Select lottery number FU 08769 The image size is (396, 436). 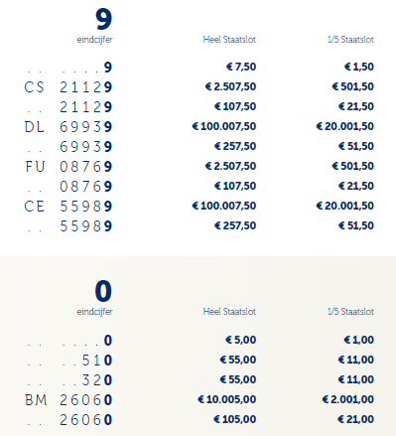(x=68, y=167)
